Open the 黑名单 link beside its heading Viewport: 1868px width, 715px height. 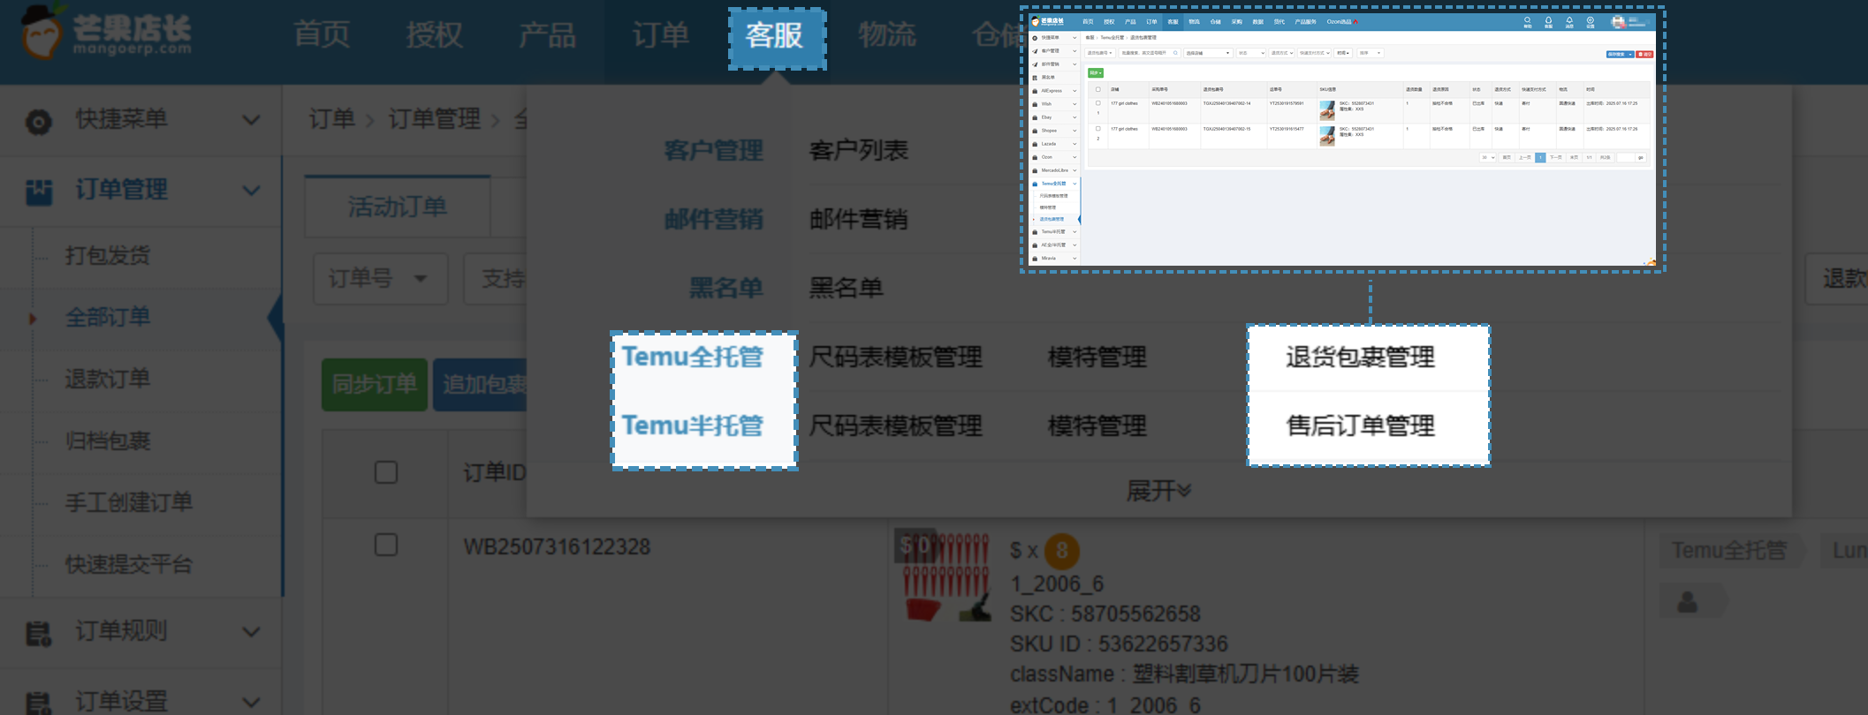click(x=847, y=288)
